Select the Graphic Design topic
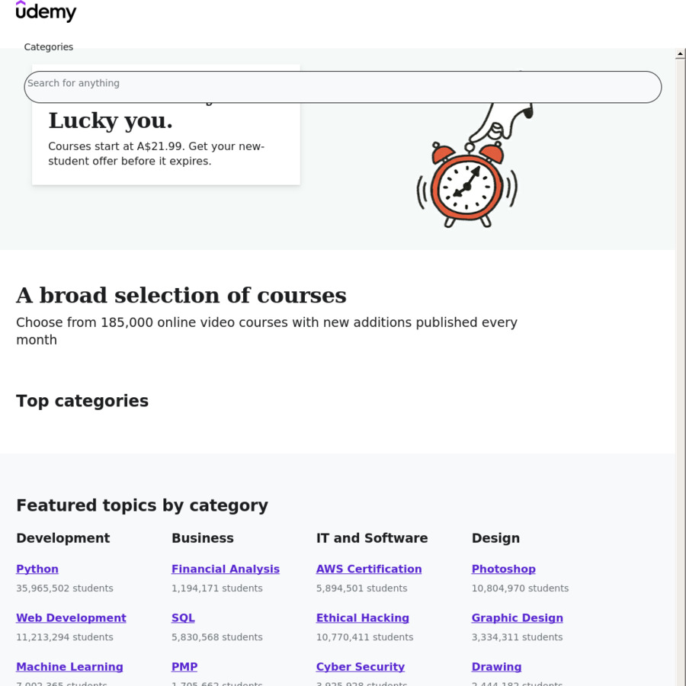 (517, 617)
